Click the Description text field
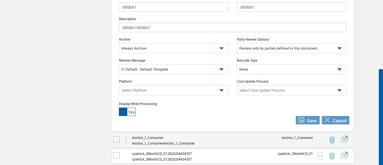The image size is (383, 165). [232, 28]
